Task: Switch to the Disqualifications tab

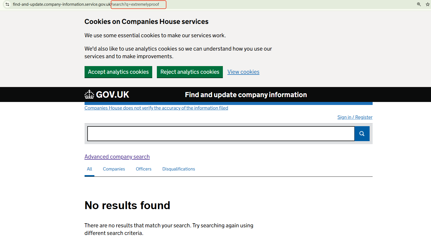Action: coord(179,169)
